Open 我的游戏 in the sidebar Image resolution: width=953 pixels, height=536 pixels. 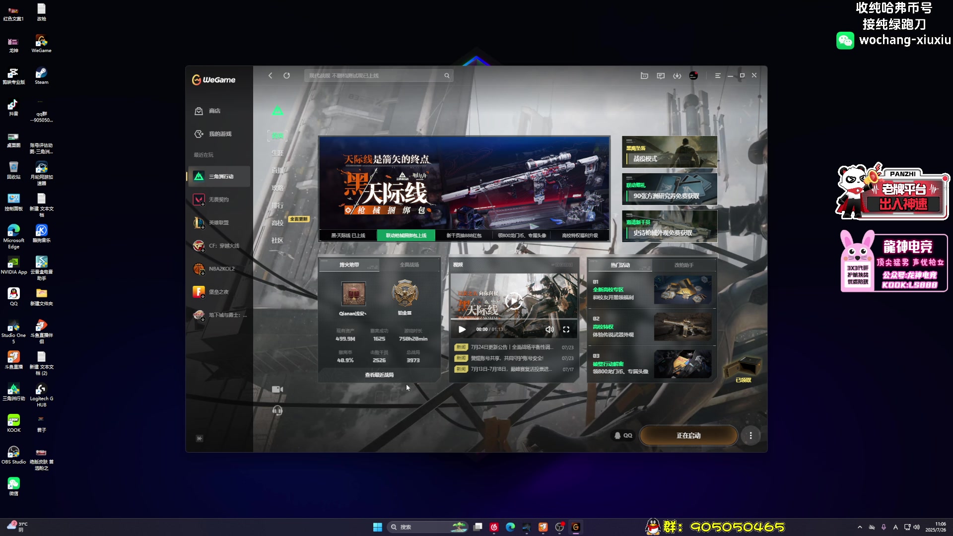tap(219, 134)
